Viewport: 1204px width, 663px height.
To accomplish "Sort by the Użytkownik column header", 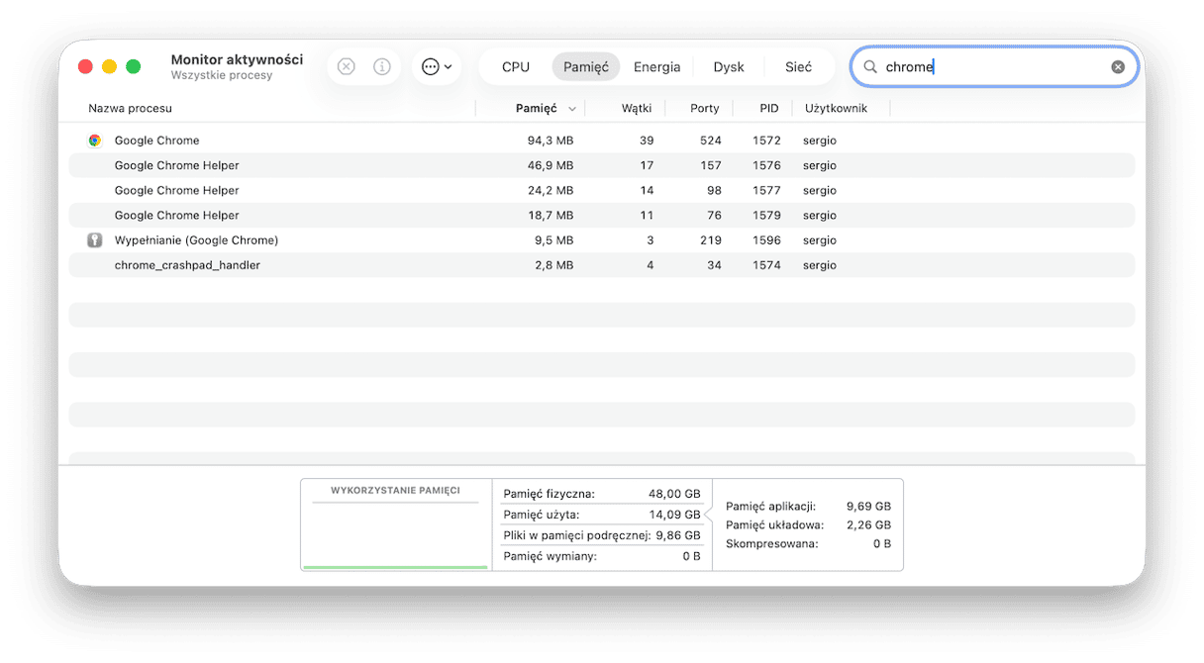I will coord(836,109).
